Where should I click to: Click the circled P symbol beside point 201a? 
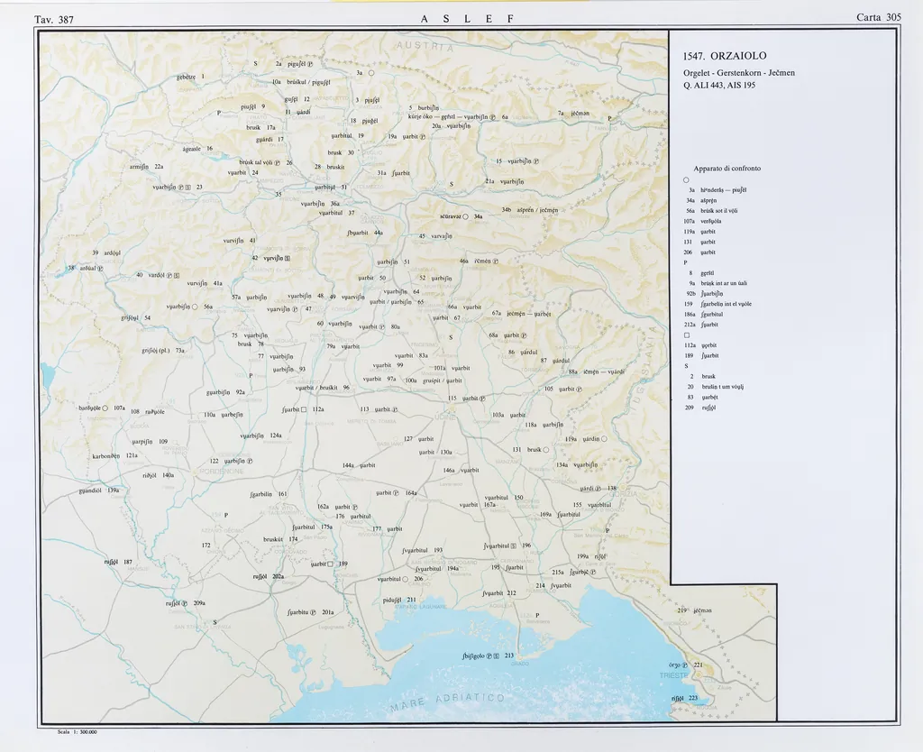coord(311,612)
